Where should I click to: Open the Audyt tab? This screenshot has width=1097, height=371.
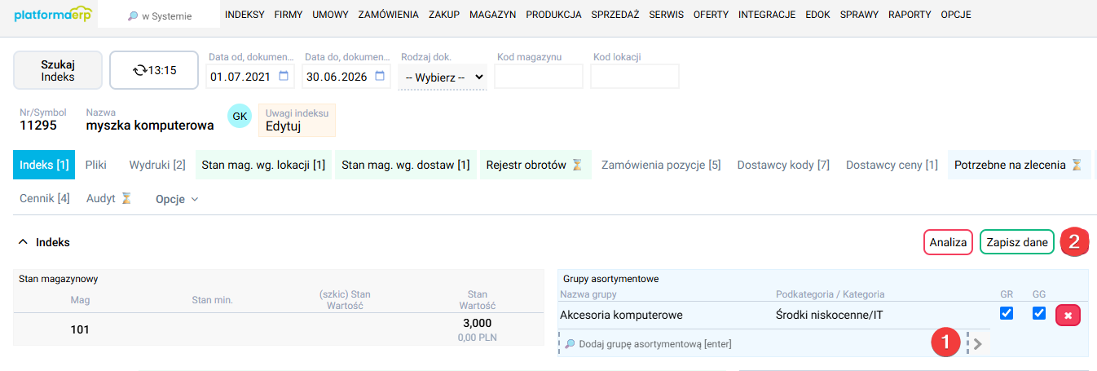pos(109,198)
